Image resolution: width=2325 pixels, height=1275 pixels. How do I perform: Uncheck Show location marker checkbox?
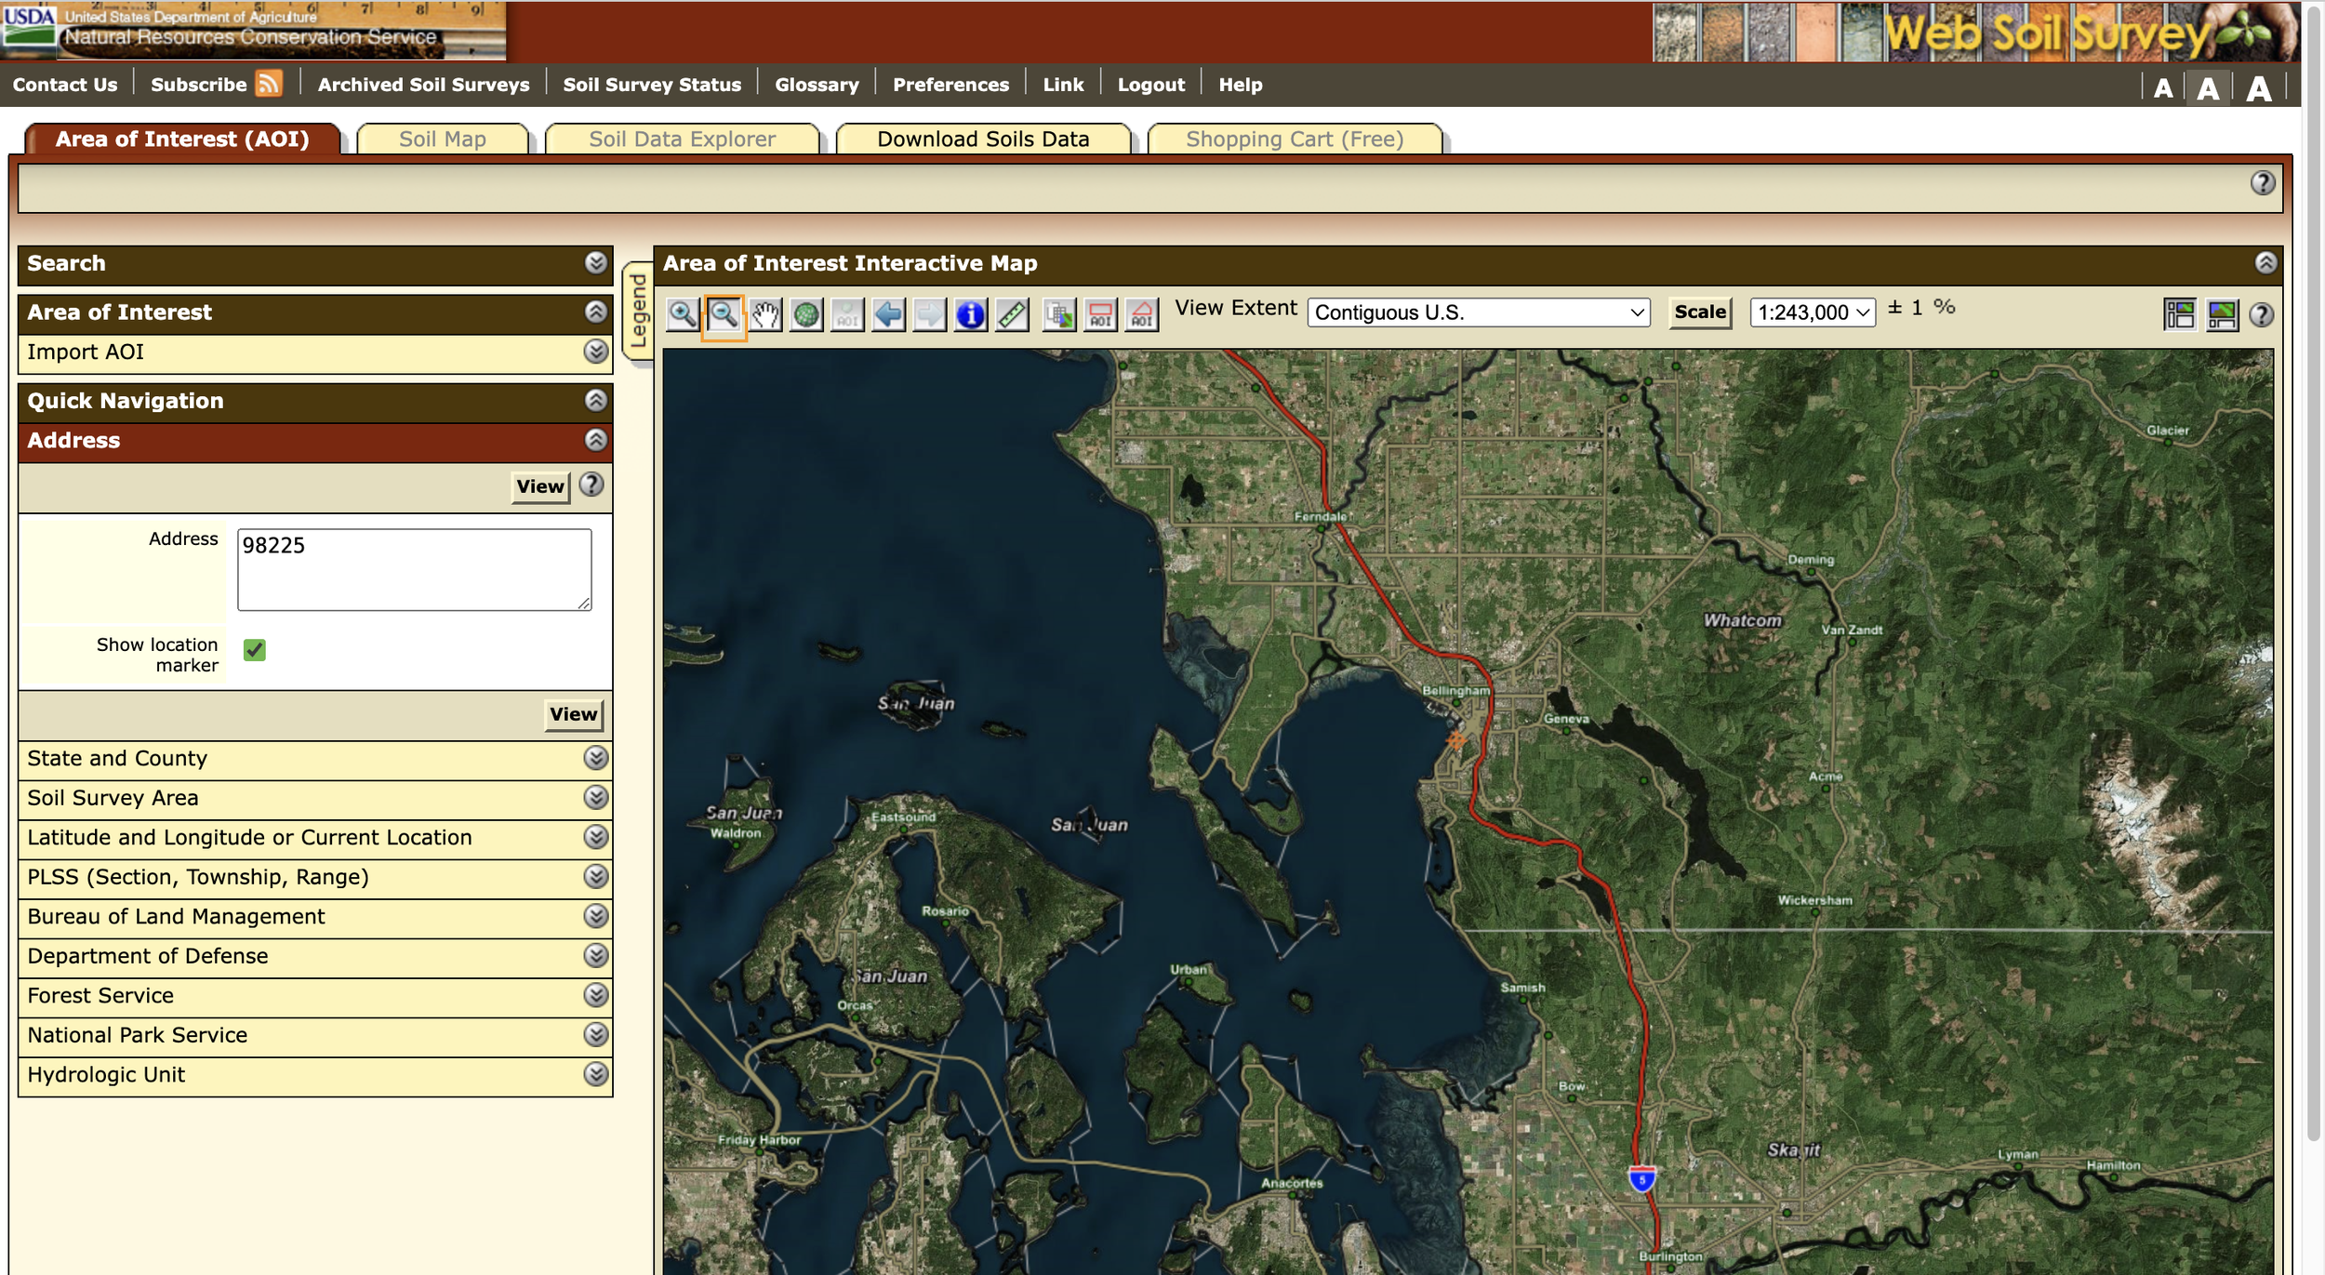[x=255, y=650]
